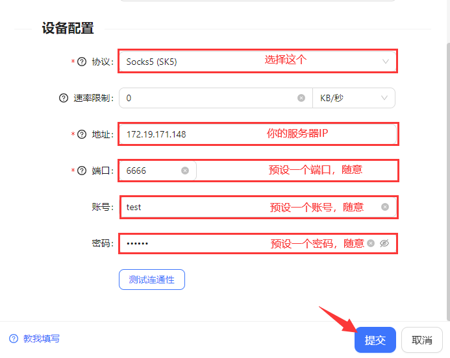450x358 pixels.
Task: Click the 速率限制 number input field
Action: click(x=208, y=98)
